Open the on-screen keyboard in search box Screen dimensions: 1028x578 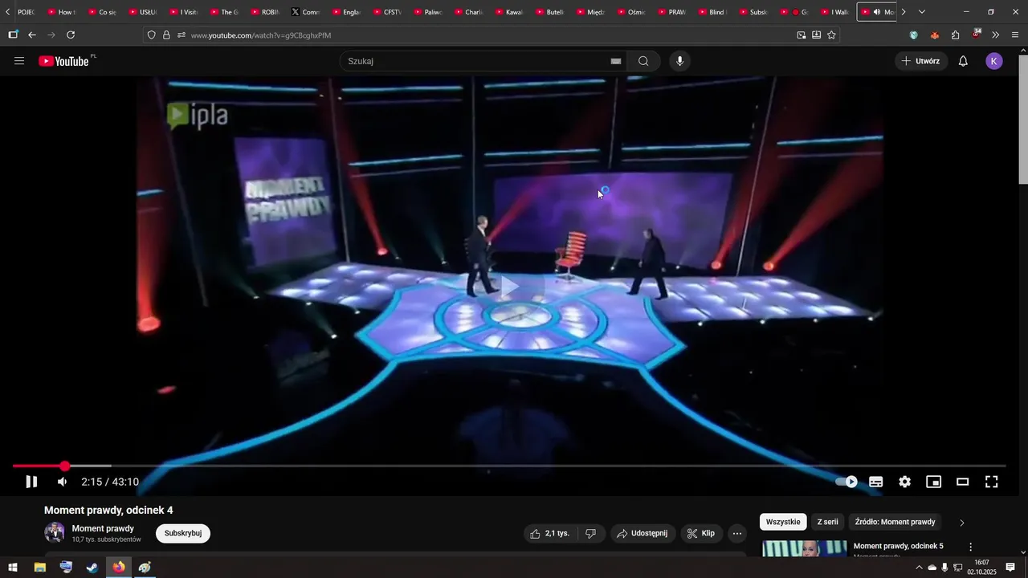pyautogui.click(x=616, y=61)
